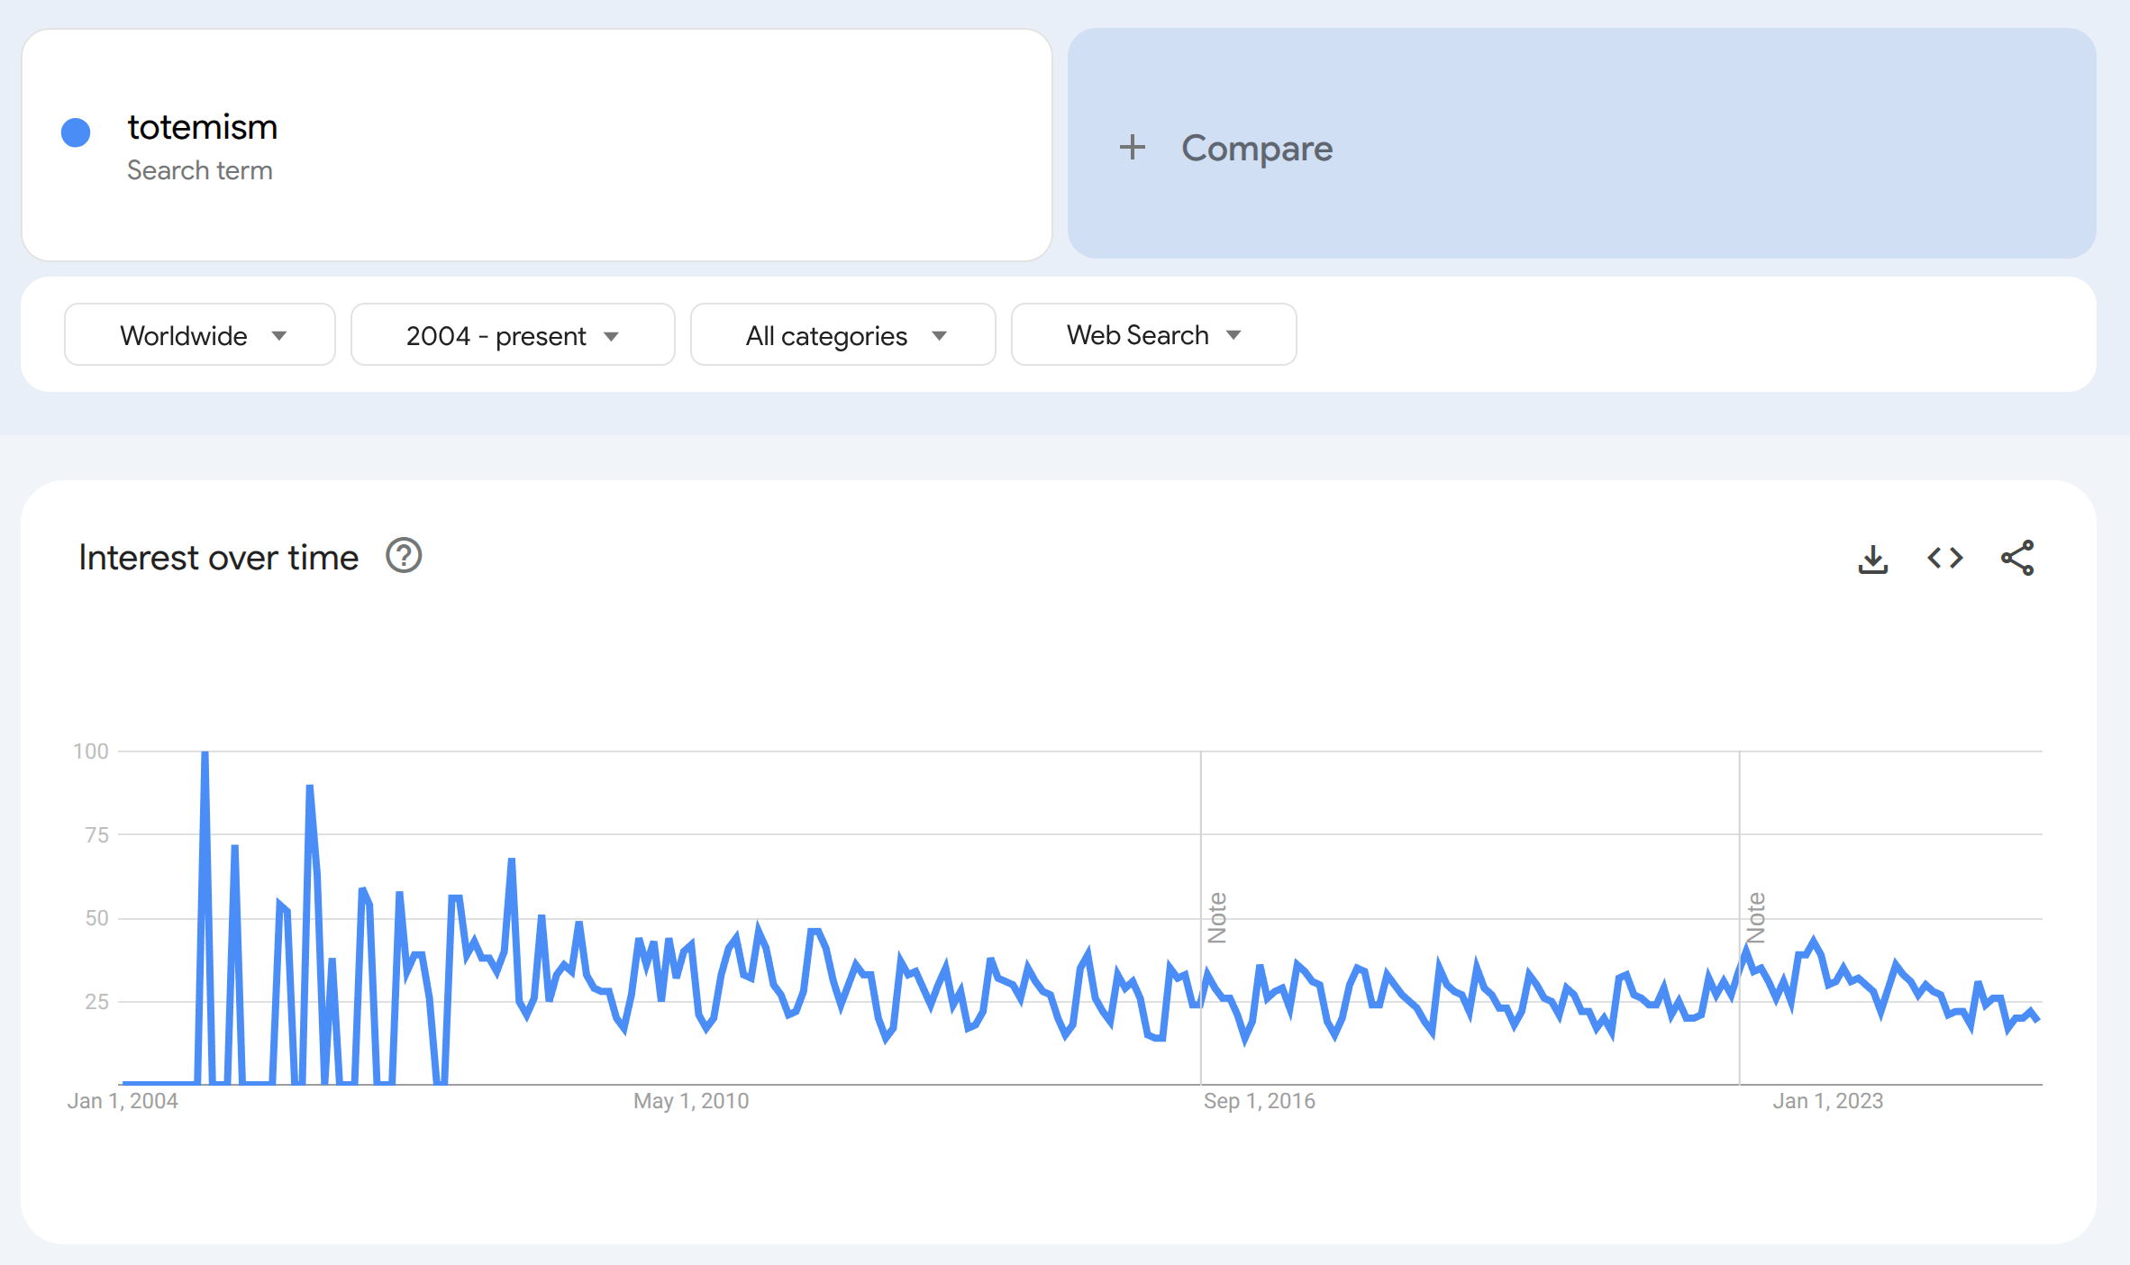The image size is (2130, 1265).
Task: Download the interest over time CSV
Action: point(1873,559)
